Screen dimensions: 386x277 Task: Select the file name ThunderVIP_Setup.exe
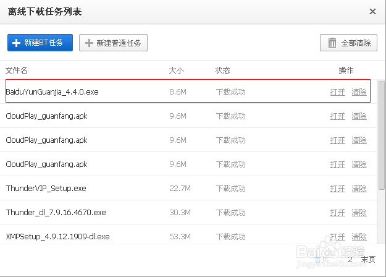(46, 189)
